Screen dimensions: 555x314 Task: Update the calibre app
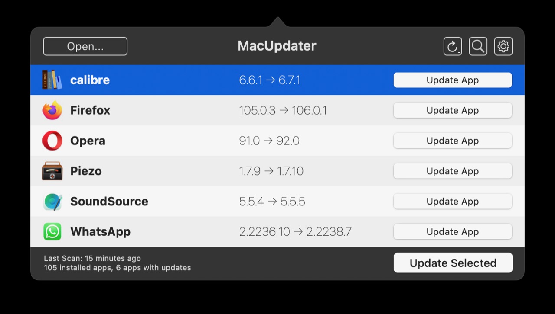(452, 80)
